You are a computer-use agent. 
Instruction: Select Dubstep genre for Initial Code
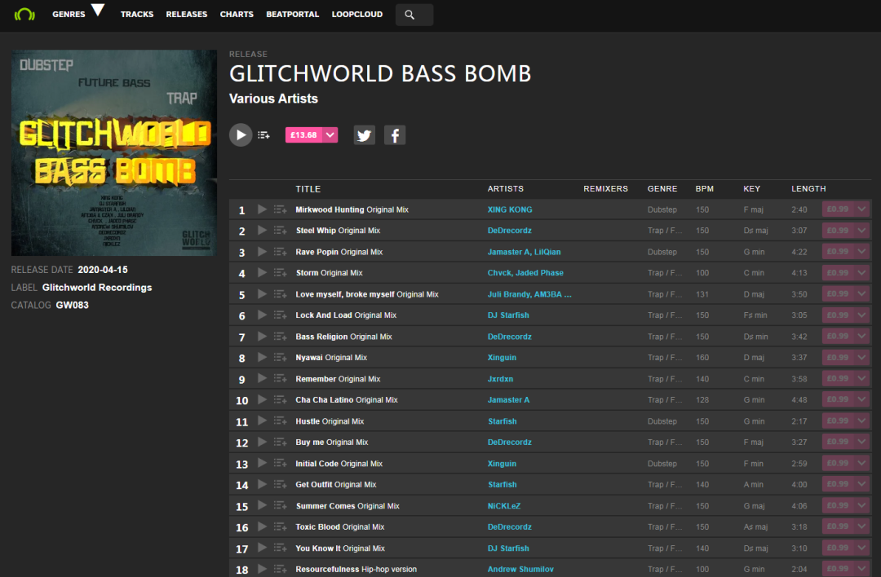(662, 464)
